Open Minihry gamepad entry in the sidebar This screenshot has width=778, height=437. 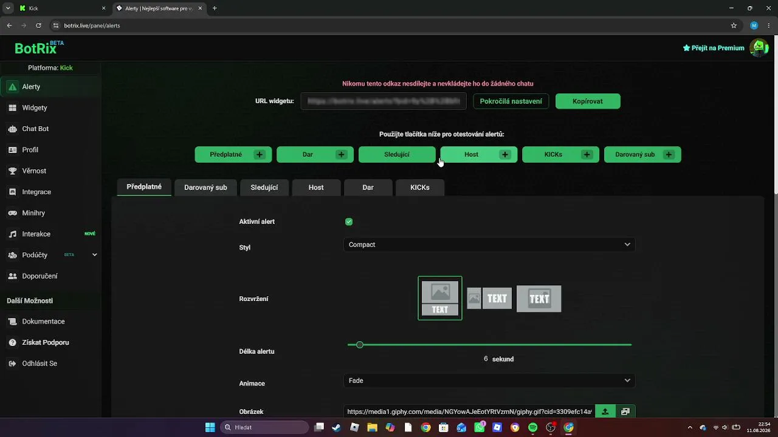[x=50, y=213]
